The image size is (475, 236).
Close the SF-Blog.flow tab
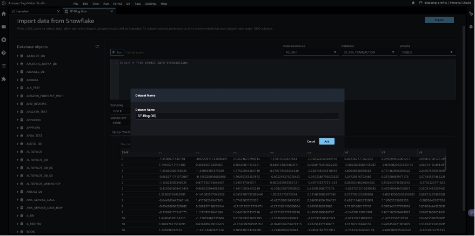112,11
